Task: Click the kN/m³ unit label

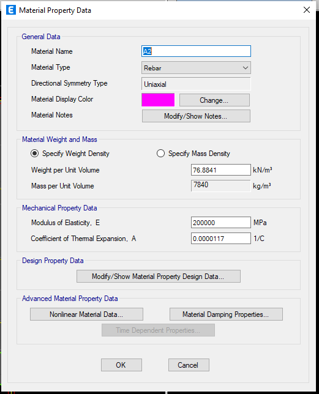Action: pos(263,170)
